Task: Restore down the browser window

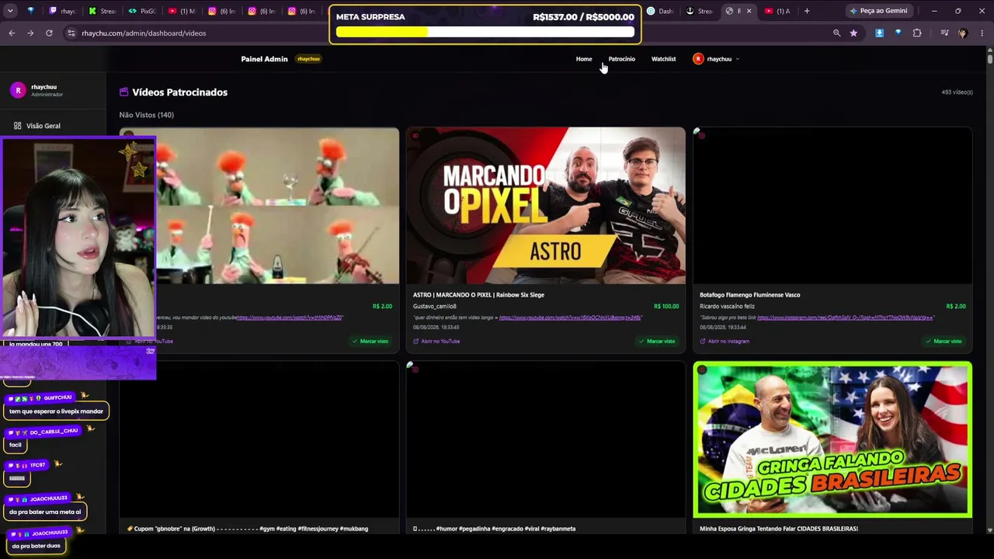Action: [x=958, y=11]
